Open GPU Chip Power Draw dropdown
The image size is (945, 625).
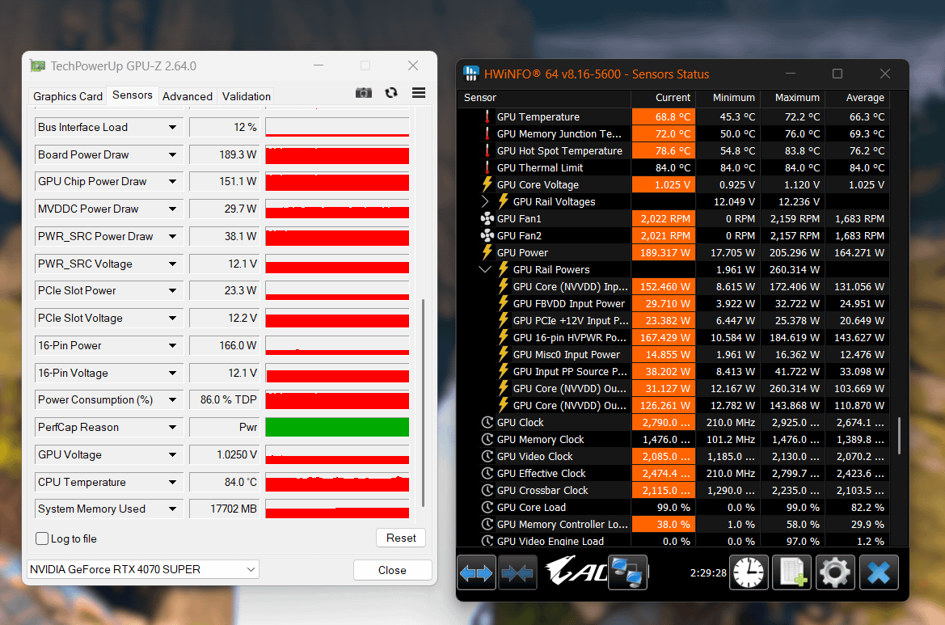(x=172, y=181)
